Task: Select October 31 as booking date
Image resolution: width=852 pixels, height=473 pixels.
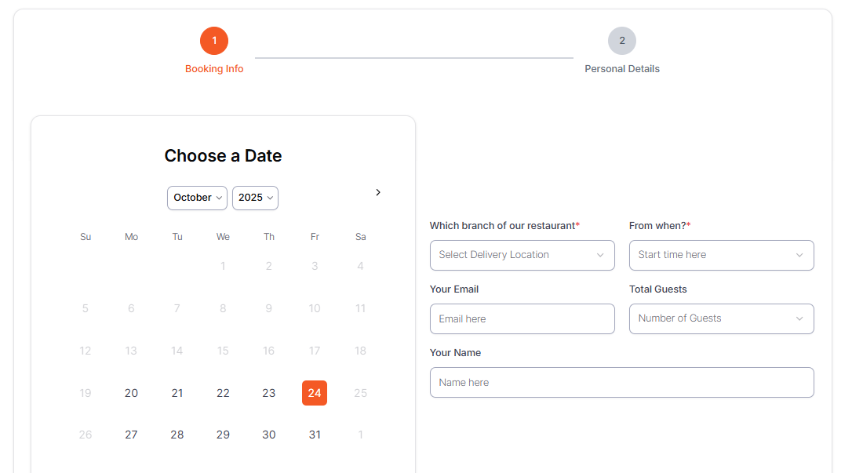Action: click(315, 435)
